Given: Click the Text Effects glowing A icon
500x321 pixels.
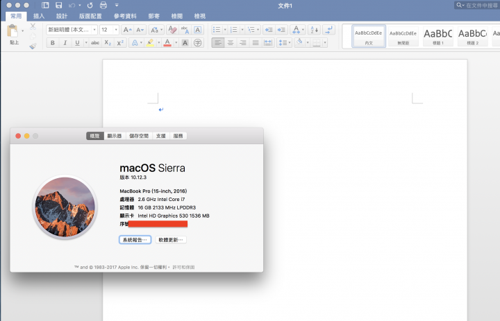Looking at the screenshot, I should [x=136, y=43].
